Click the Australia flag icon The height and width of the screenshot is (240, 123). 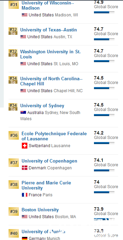pyautogui.click(x=23, y=113)
